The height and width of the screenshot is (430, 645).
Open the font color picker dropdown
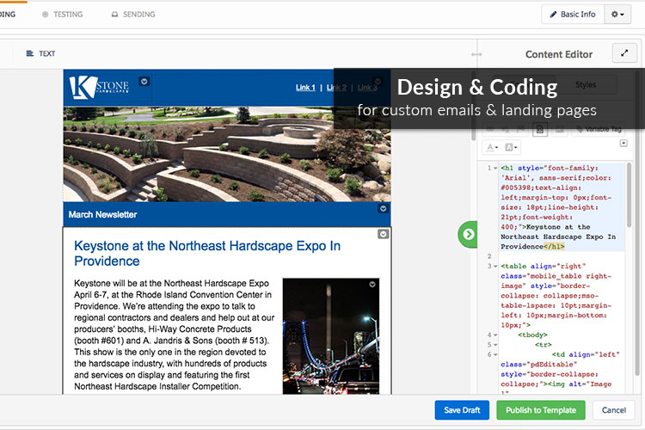tap(492, 147)
